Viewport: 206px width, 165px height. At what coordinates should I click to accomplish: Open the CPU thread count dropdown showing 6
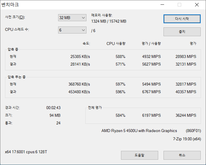[72, 30]
